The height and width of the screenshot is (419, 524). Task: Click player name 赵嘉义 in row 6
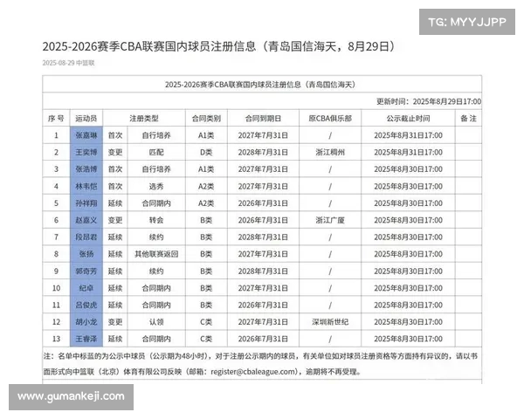coord(86,220)
